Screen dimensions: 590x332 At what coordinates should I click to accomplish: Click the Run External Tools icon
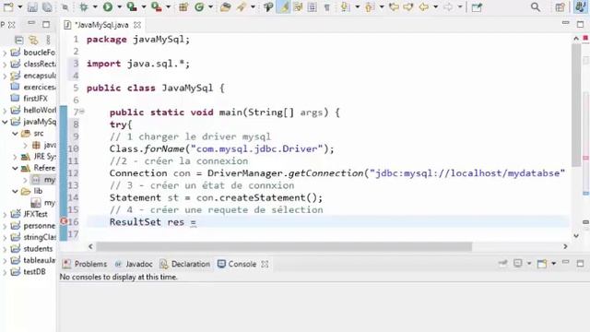156,6
